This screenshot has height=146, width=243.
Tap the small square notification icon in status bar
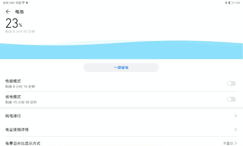pos(27,3)
